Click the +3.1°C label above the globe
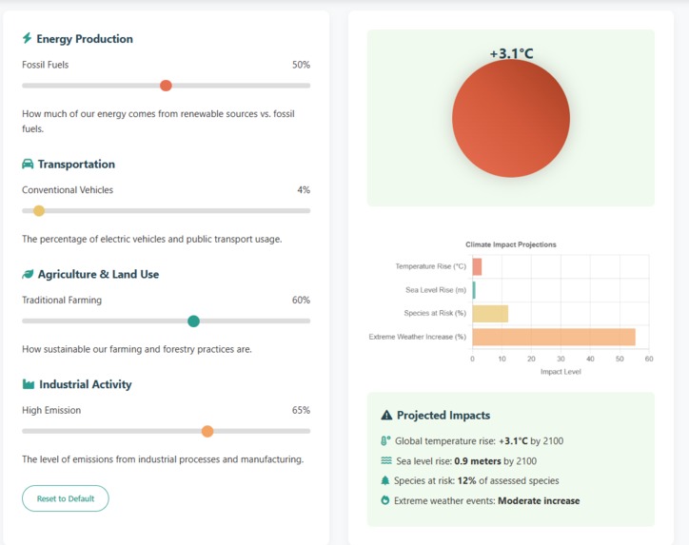This screenshot has height=545, width=689. click(511, 53)
